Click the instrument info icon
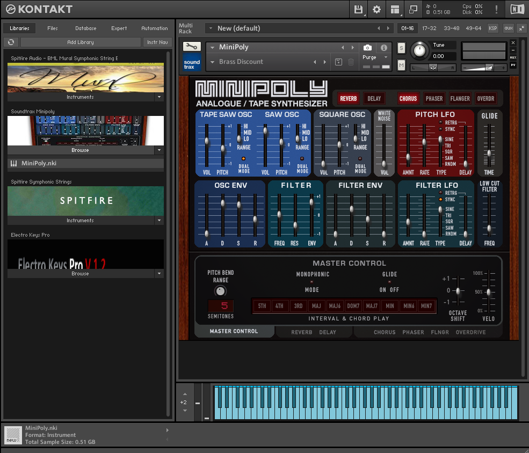The width and height of the screenshot is (529, 453). (x=383, y=48)
